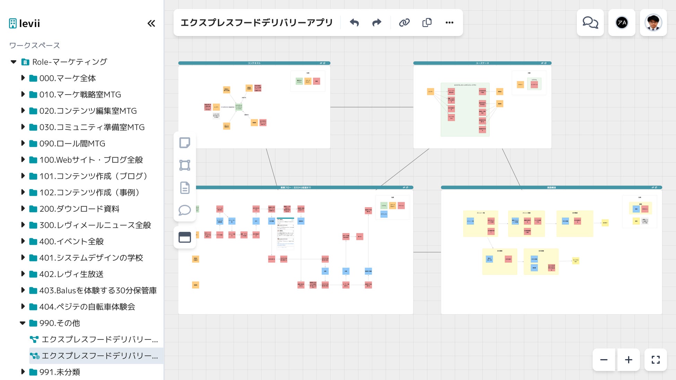
Task: Open the 200.ダウンロード資料 folder item
Action: 79,209
